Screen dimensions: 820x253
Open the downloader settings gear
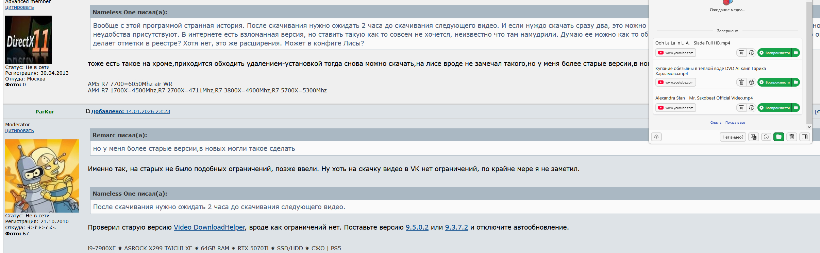coord(656,137)
